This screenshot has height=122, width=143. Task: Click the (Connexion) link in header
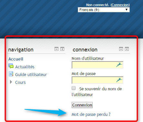120,5
